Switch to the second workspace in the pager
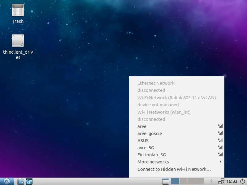Screen dimensions: 247x185 184,181
